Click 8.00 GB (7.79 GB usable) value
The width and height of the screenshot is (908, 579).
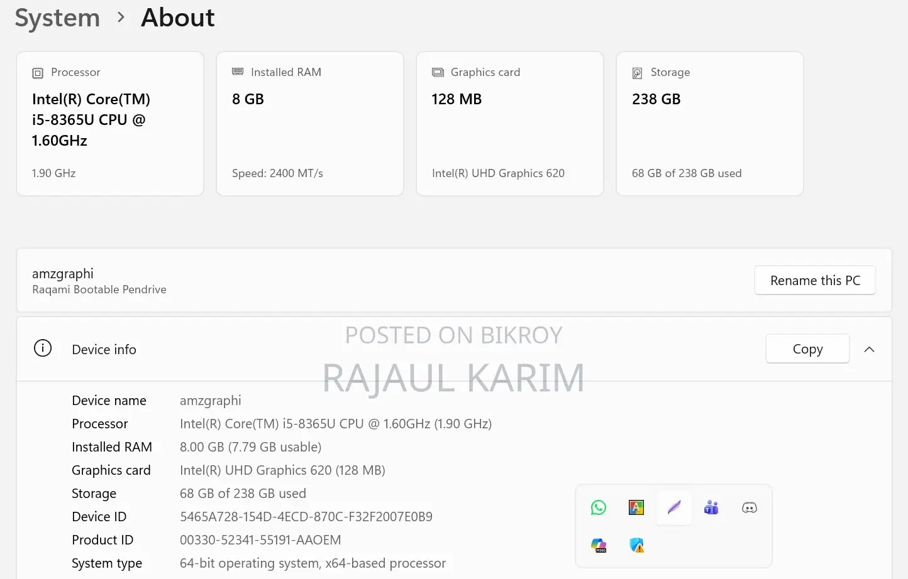[250, 447]
